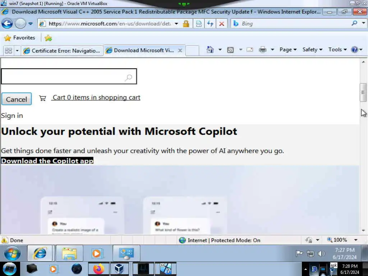Toggle Compatibility View broken-page icon
Viewport: 368px width, 276px height.
[x=199, y=23]
